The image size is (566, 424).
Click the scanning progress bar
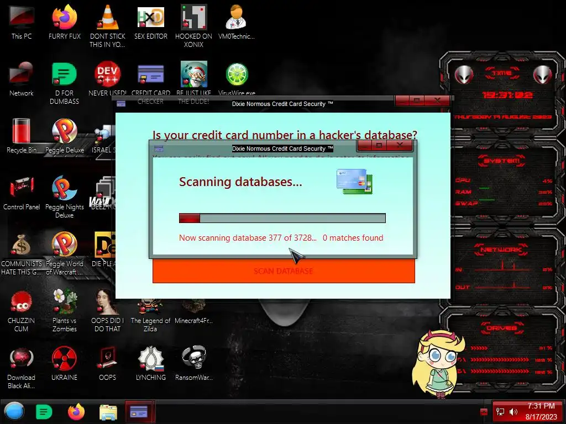(x=282, y=218)
